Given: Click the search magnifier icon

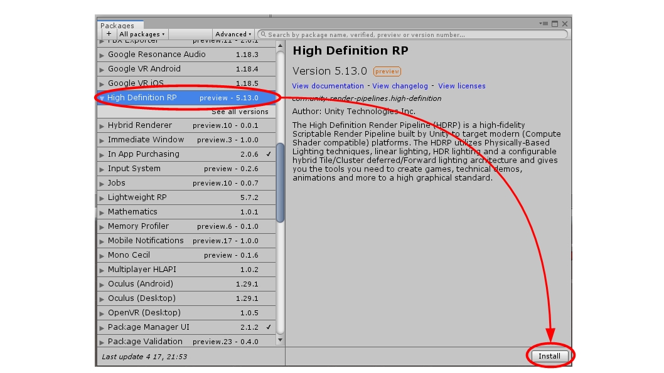Looking at the screenshot, I should [x=263, y=34].
